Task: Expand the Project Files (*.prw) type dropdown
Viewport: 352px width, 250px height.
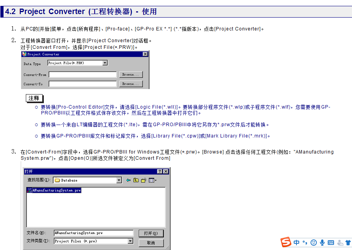Action: 131,241
